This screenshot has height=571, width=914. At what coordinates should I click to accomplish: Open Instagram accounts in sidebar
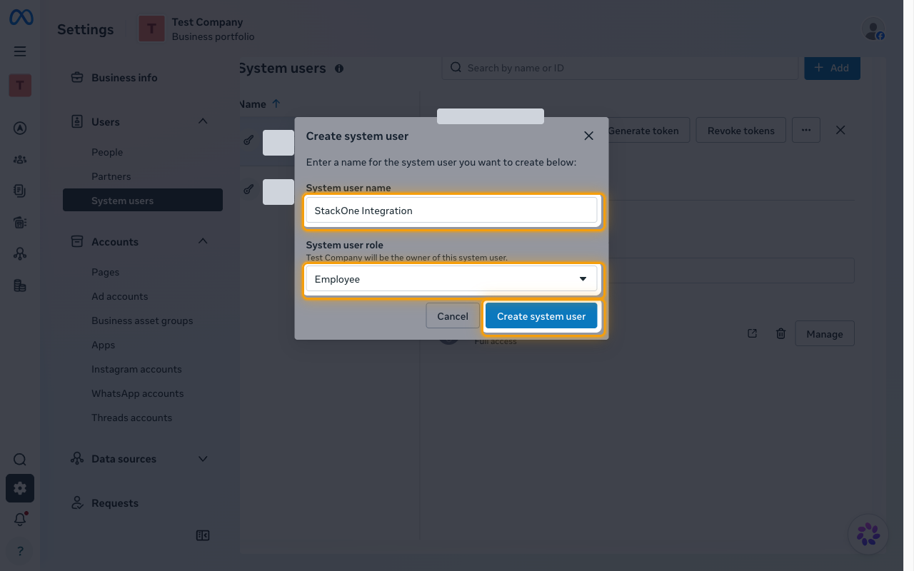coord(136,369)
